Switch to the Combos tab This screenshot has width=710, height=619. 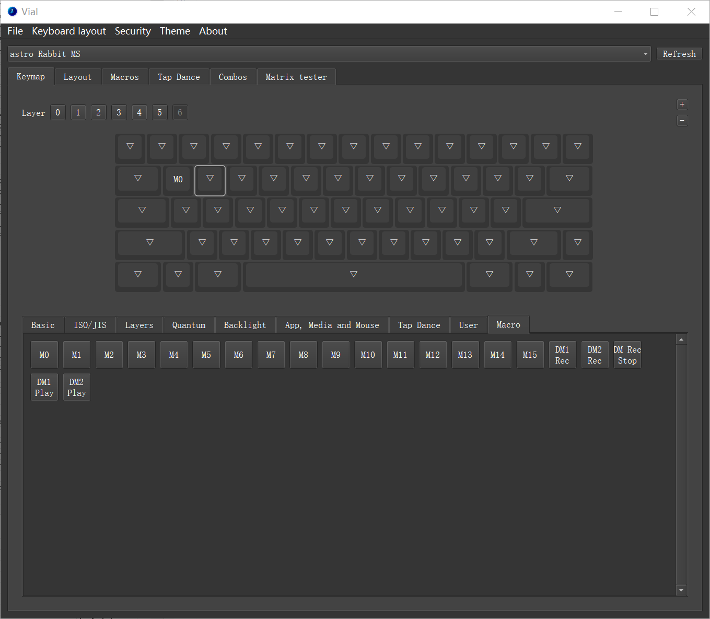(x=232, y=77)
